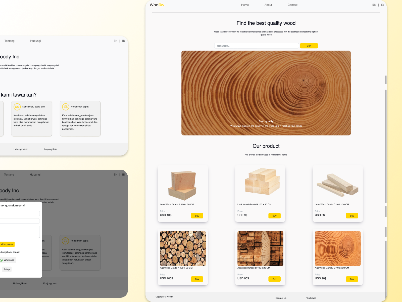Select EN language in main header
Viewport: 402px width, 302px height.
(x=374, y=5)
